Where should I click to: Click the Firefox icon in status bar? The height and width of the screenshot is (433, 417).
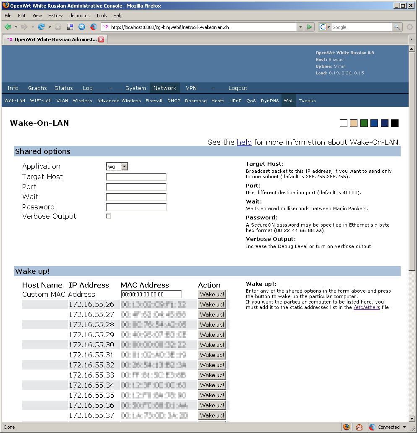(347, 427)
